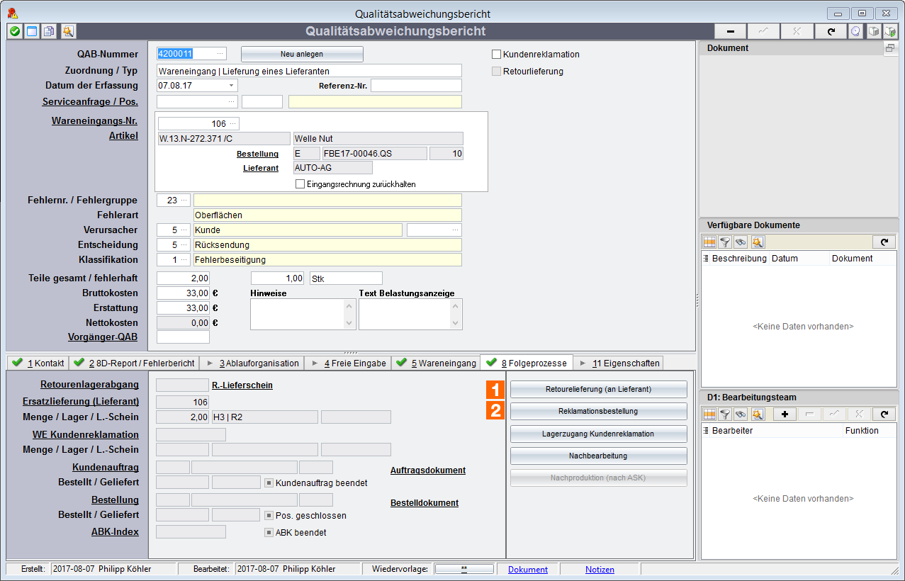905x581 pixels.
Task: Click the refresh arrow in top right toolbar
Action: (831, 31)
